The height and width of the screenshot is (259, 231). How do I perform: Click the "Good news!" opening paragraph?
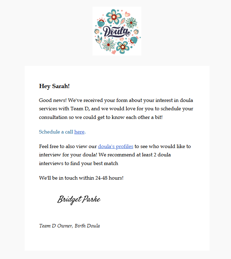pos(116,109)
